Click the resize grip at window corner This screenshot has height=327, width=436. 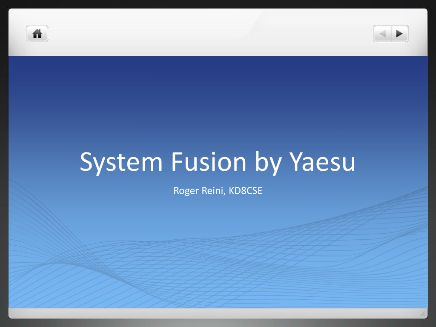coord(422,314)
